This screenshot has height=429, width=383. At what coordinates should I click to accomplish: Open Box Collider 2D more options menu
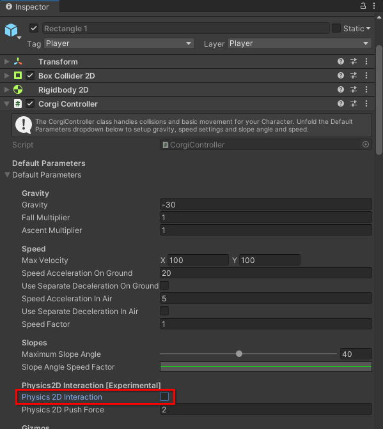pos(366,75)
